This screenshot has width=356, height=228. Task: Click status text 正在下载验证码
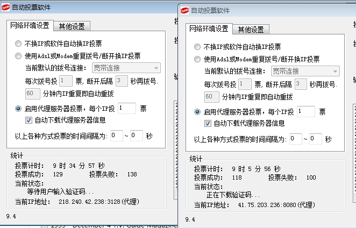coord(233,195)
